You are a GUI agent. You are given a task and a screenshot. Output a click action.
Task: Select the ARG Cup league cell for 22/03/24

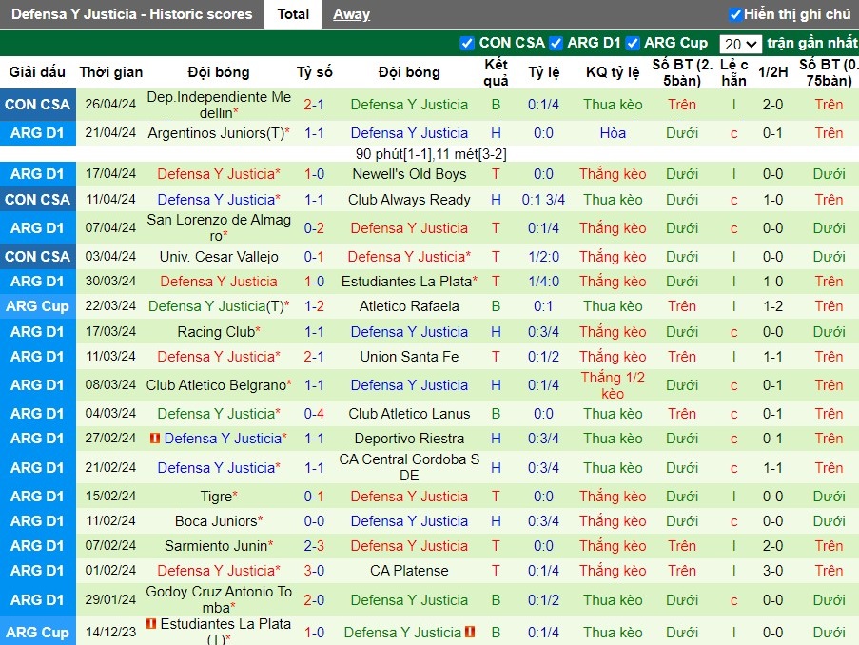38,306
